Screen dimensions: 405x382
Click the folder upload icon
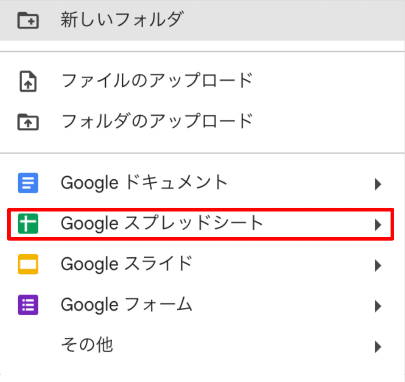[x=28, y=122]
